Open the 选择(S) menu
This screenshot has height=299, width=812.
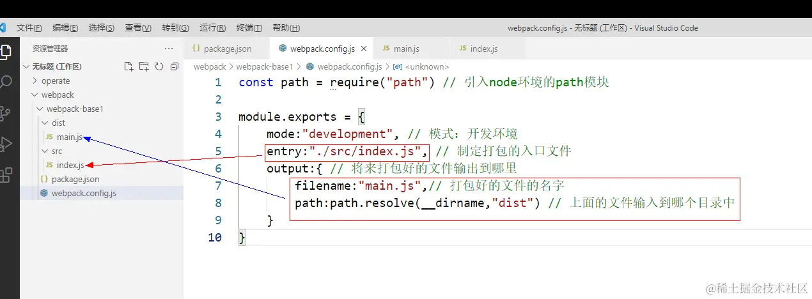pos(102,27)
